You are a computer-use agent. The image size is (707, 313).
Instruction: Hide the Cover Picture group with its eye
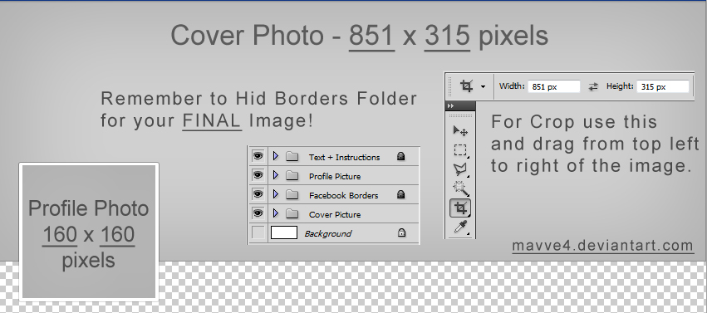(258, 213)
